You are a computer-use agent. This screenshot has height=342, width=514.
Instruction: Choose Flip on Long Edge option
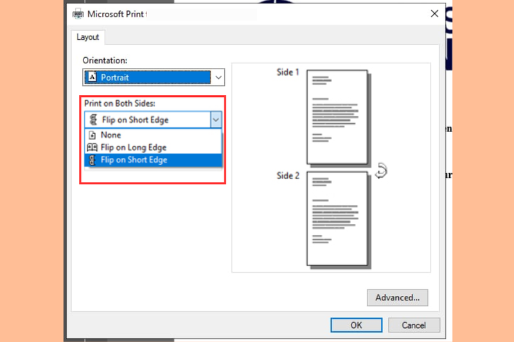click(153, 148)
